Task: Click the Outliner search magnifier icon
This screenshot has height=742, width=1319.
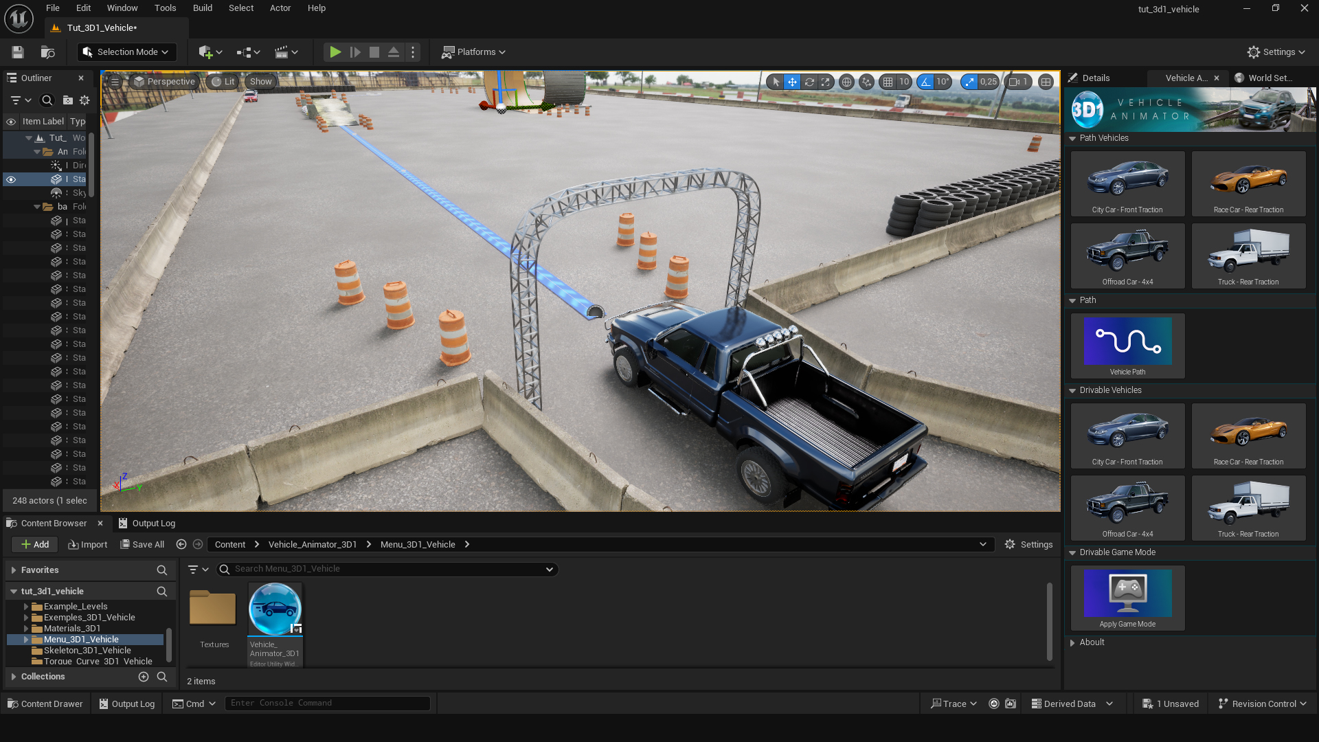Action: tap(47, 100)
